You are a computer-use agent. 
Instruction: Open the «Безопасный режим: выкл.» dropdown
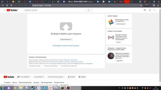coord(56,77)
